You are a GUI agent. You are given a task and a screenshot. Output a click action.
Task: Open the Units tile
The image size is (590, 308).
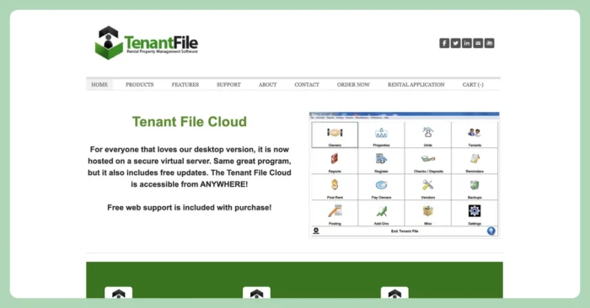428,135
